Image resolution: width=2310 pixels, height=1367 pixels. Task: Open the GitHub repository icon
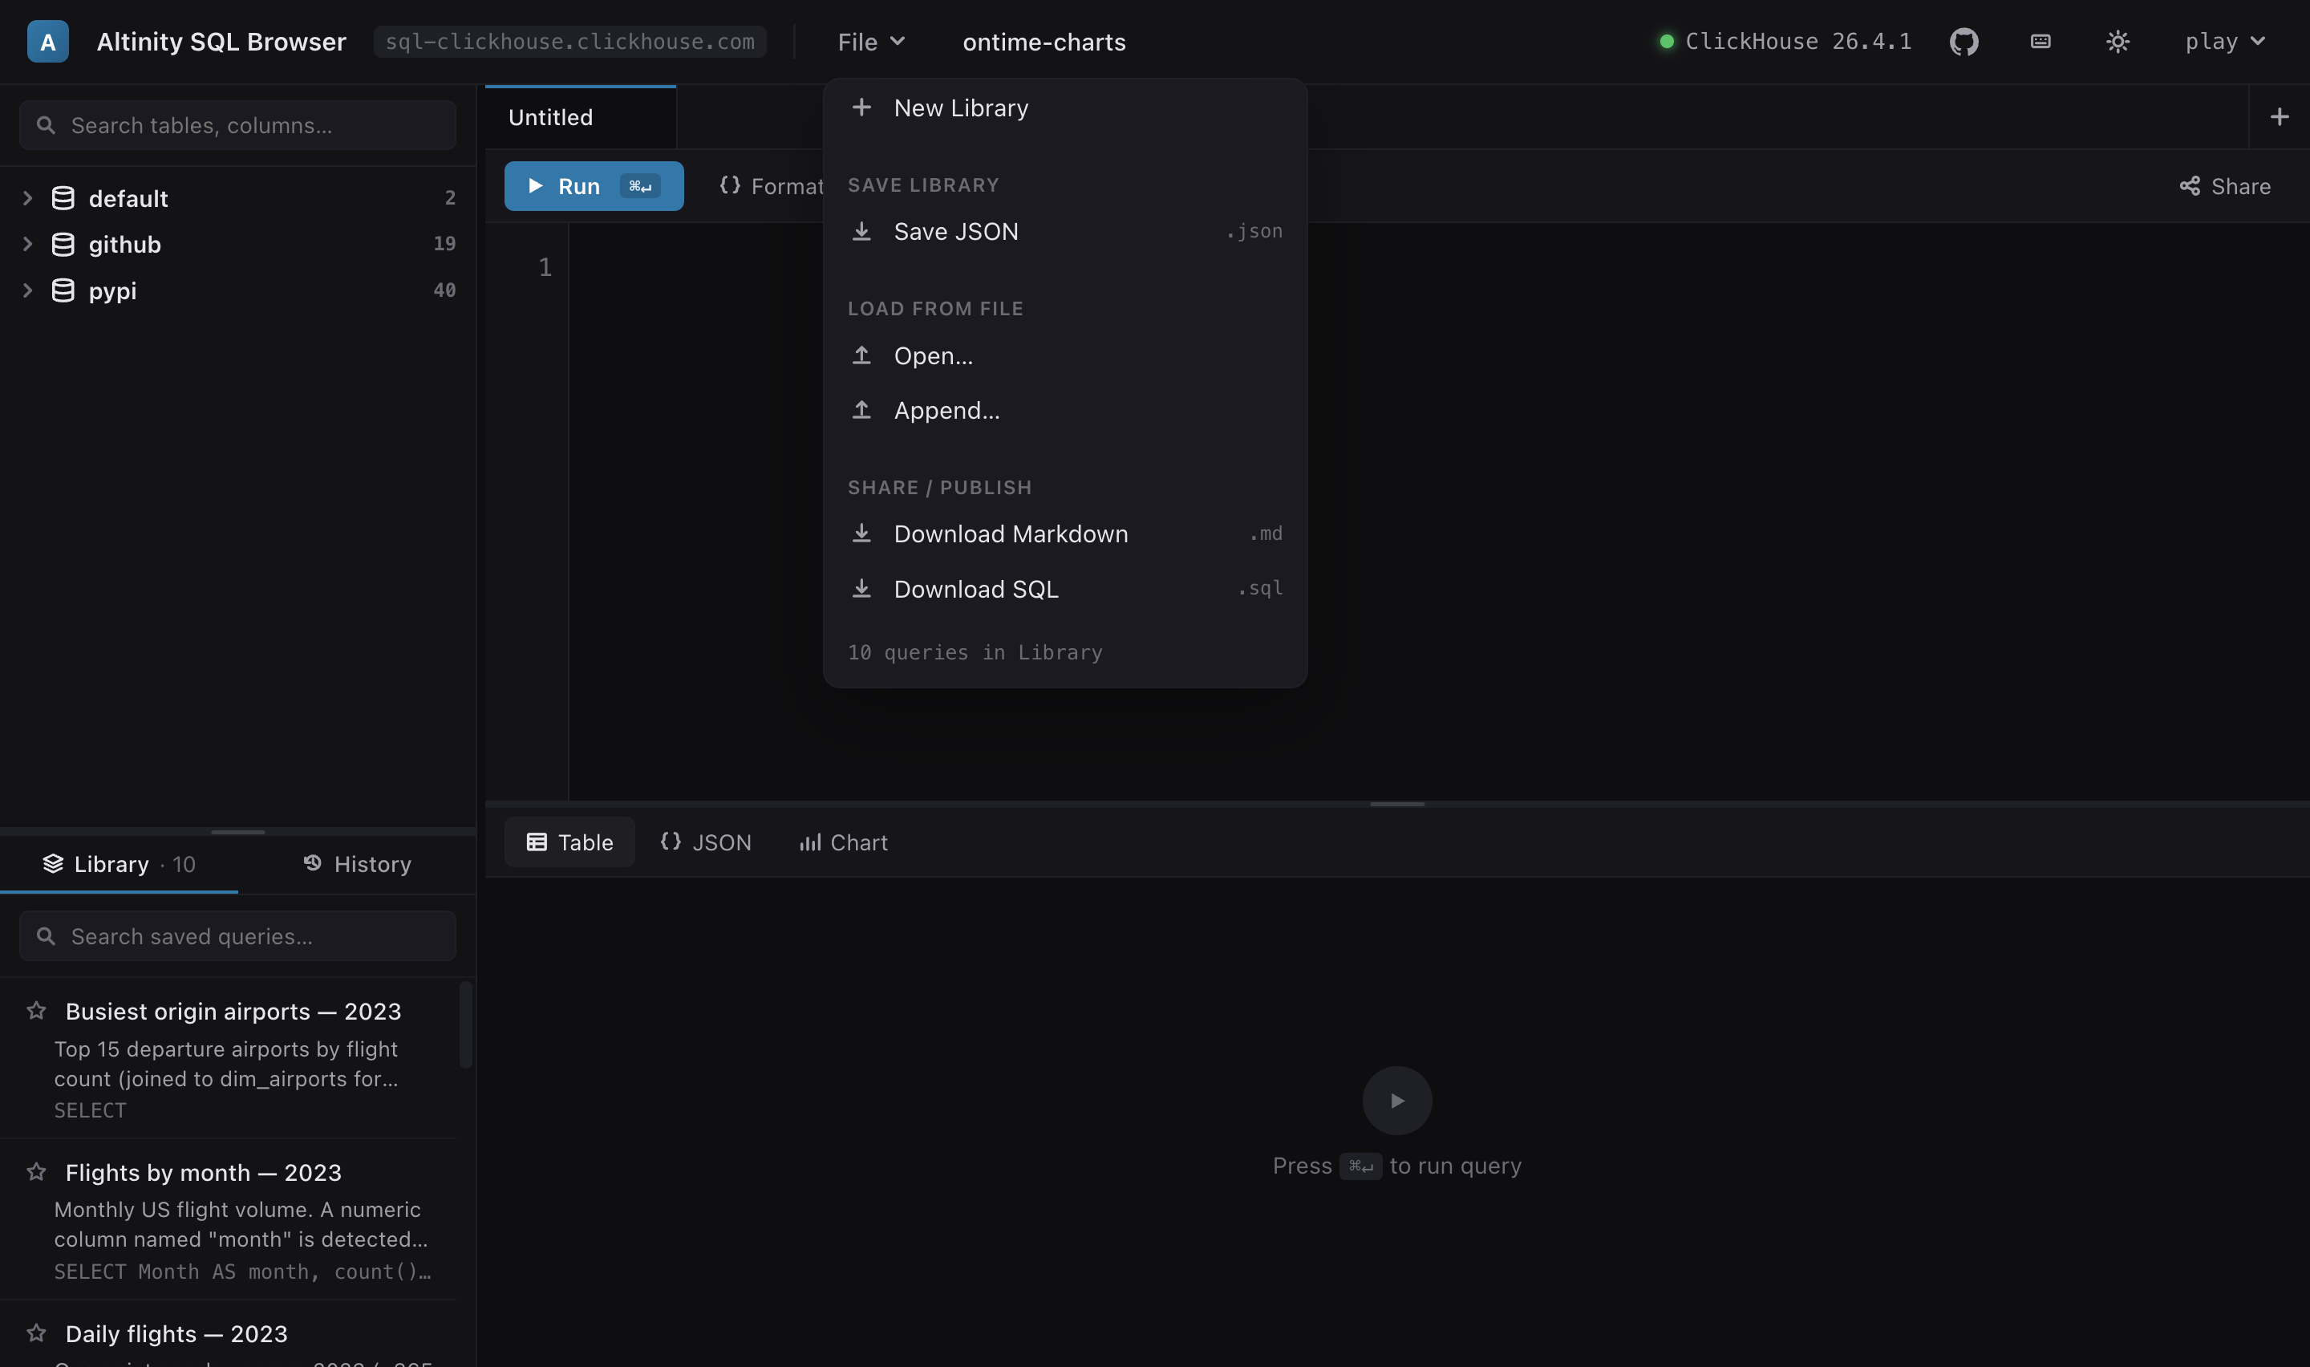click(x=1963, y=42)
